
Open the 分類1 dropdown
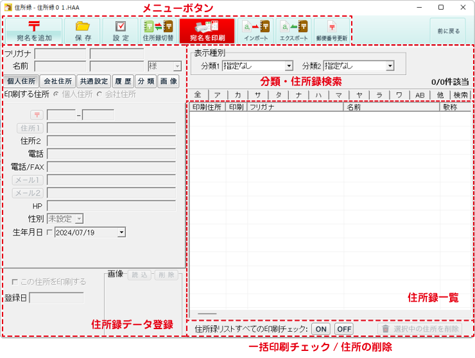(x=289, y=65)
